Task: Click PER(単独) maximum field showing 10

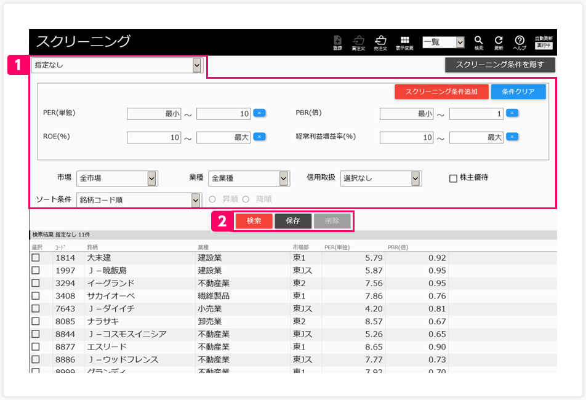Action: click(223, 114)
